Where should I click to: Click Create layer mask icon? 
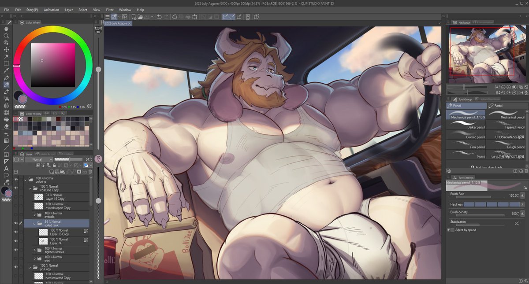(79, 172)
